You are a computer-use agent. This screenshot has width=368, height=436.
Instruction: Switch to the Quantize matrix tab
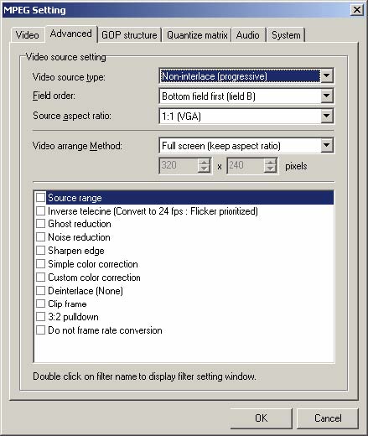197,35
